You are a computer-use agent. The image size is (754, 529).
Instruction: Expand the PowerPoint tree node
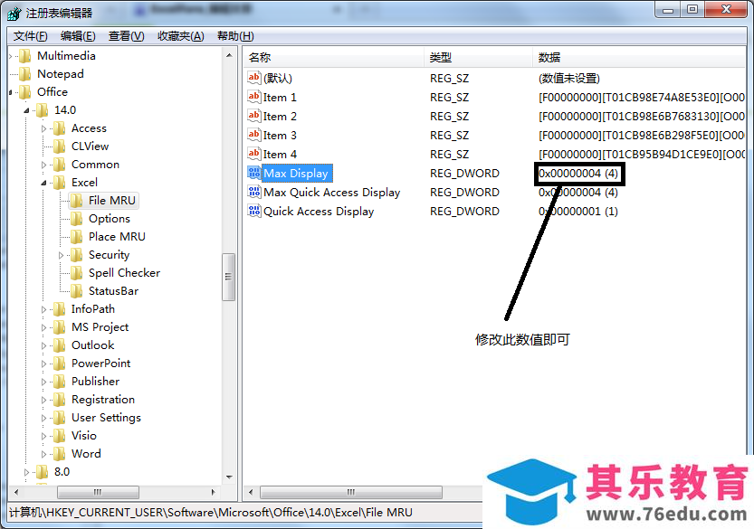coord(43,364)
